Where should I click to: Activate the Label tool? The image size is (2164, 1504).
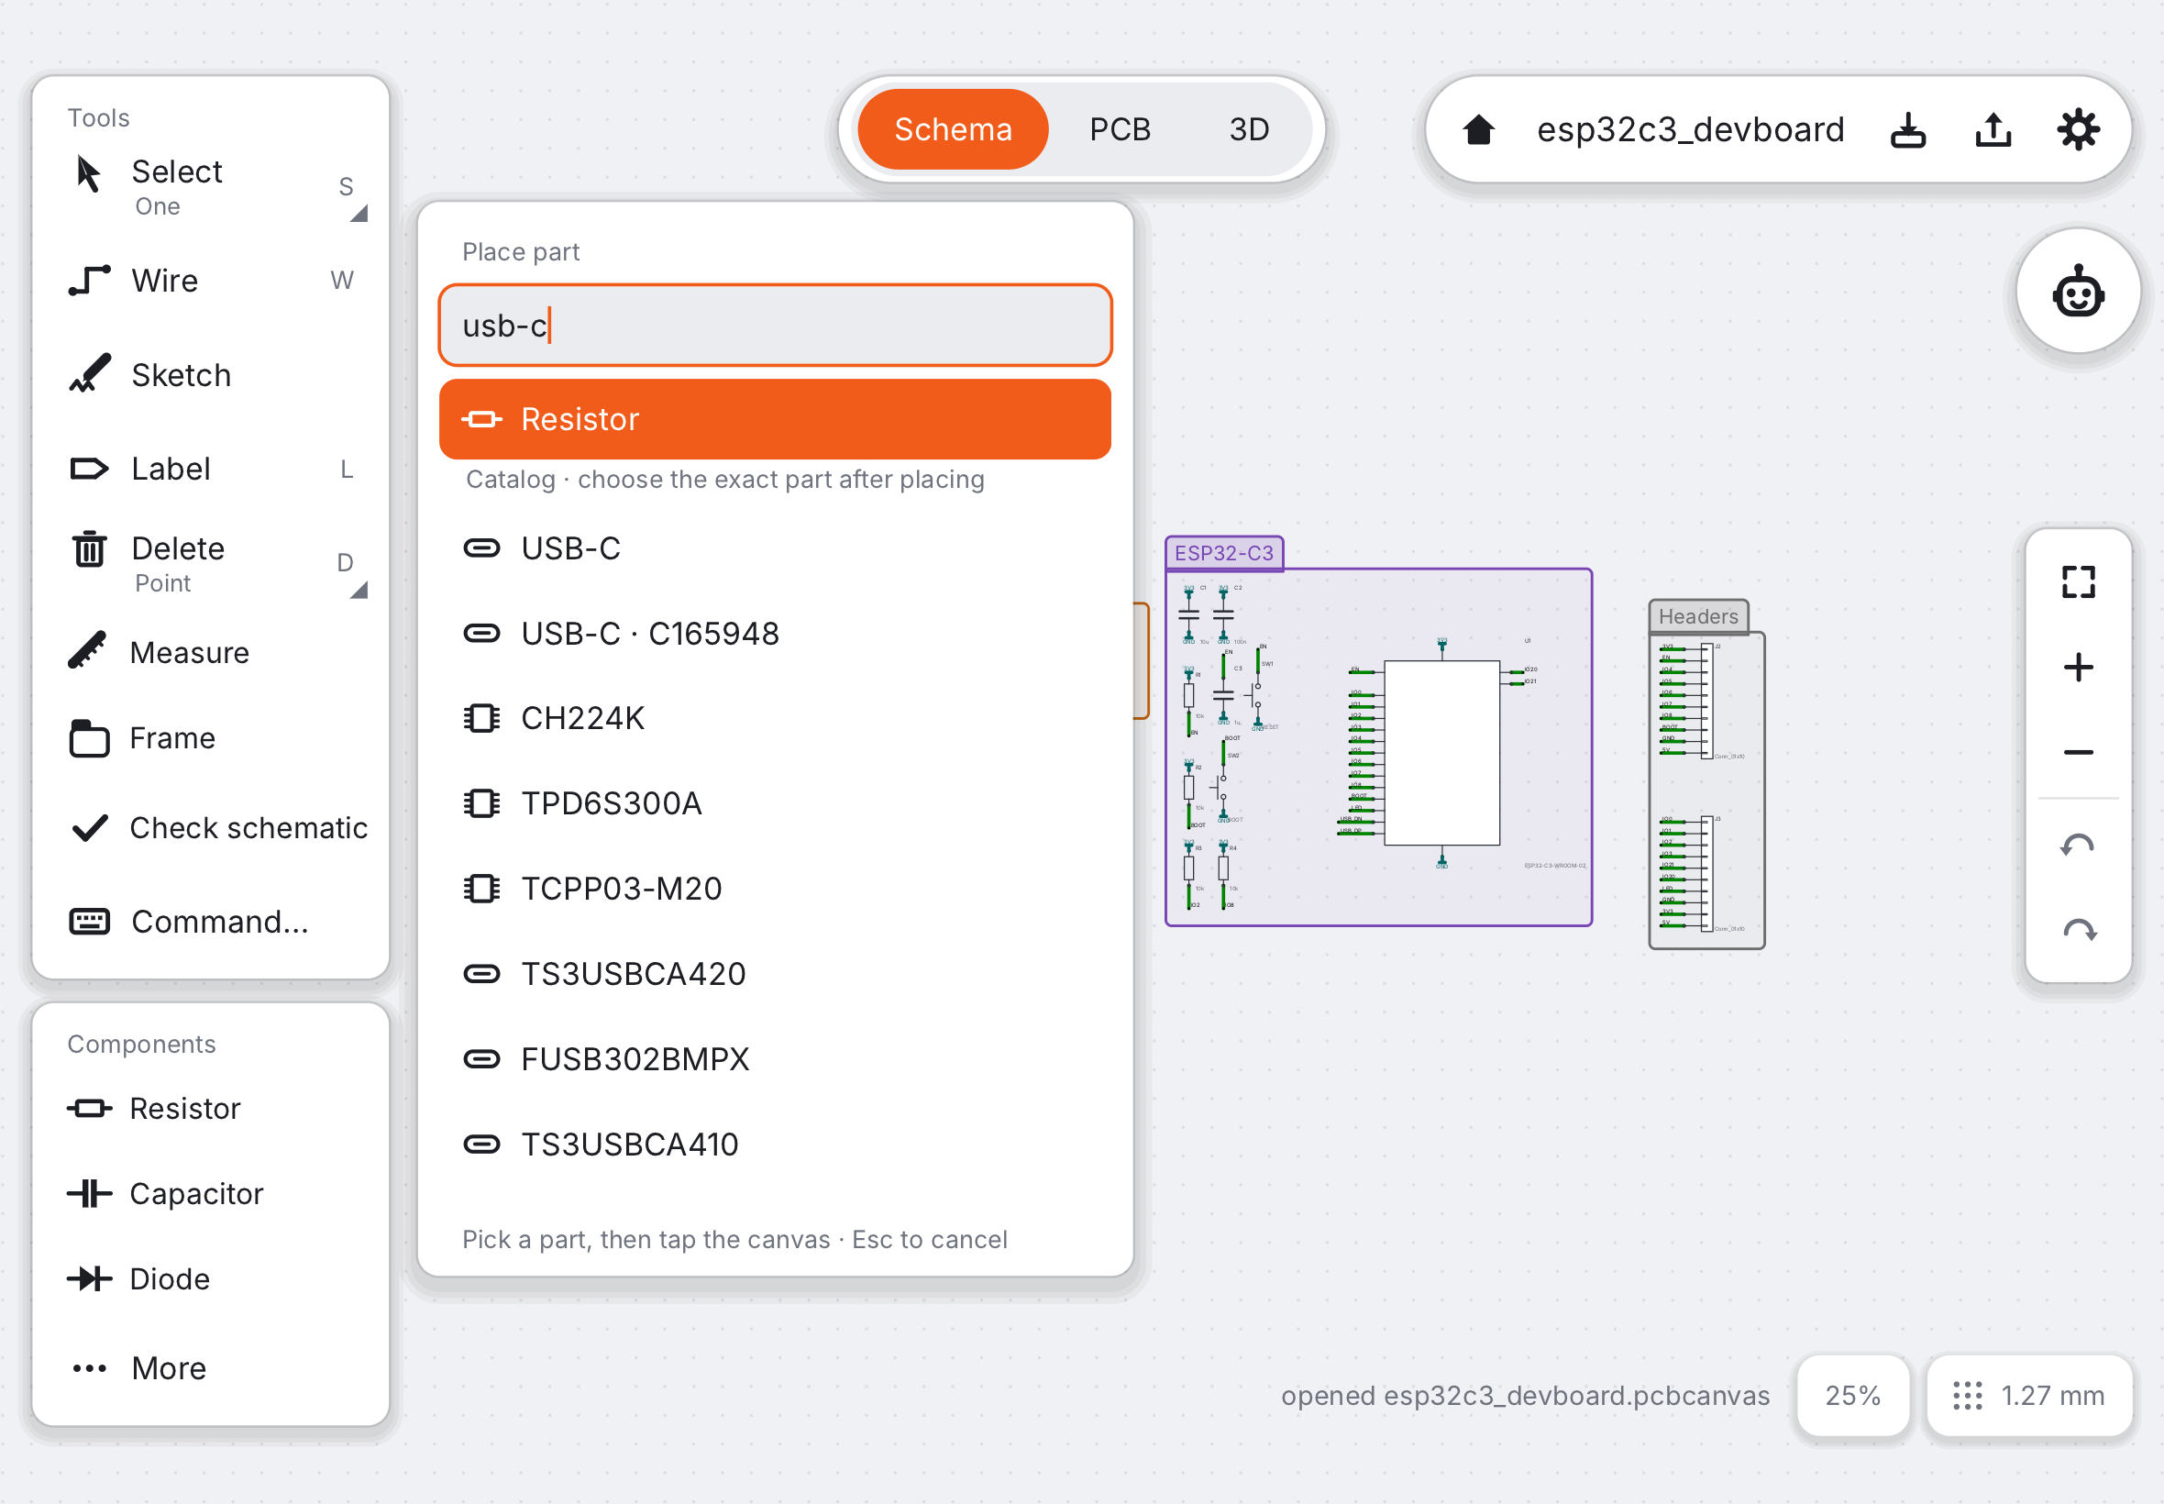[x=211, y=470]
